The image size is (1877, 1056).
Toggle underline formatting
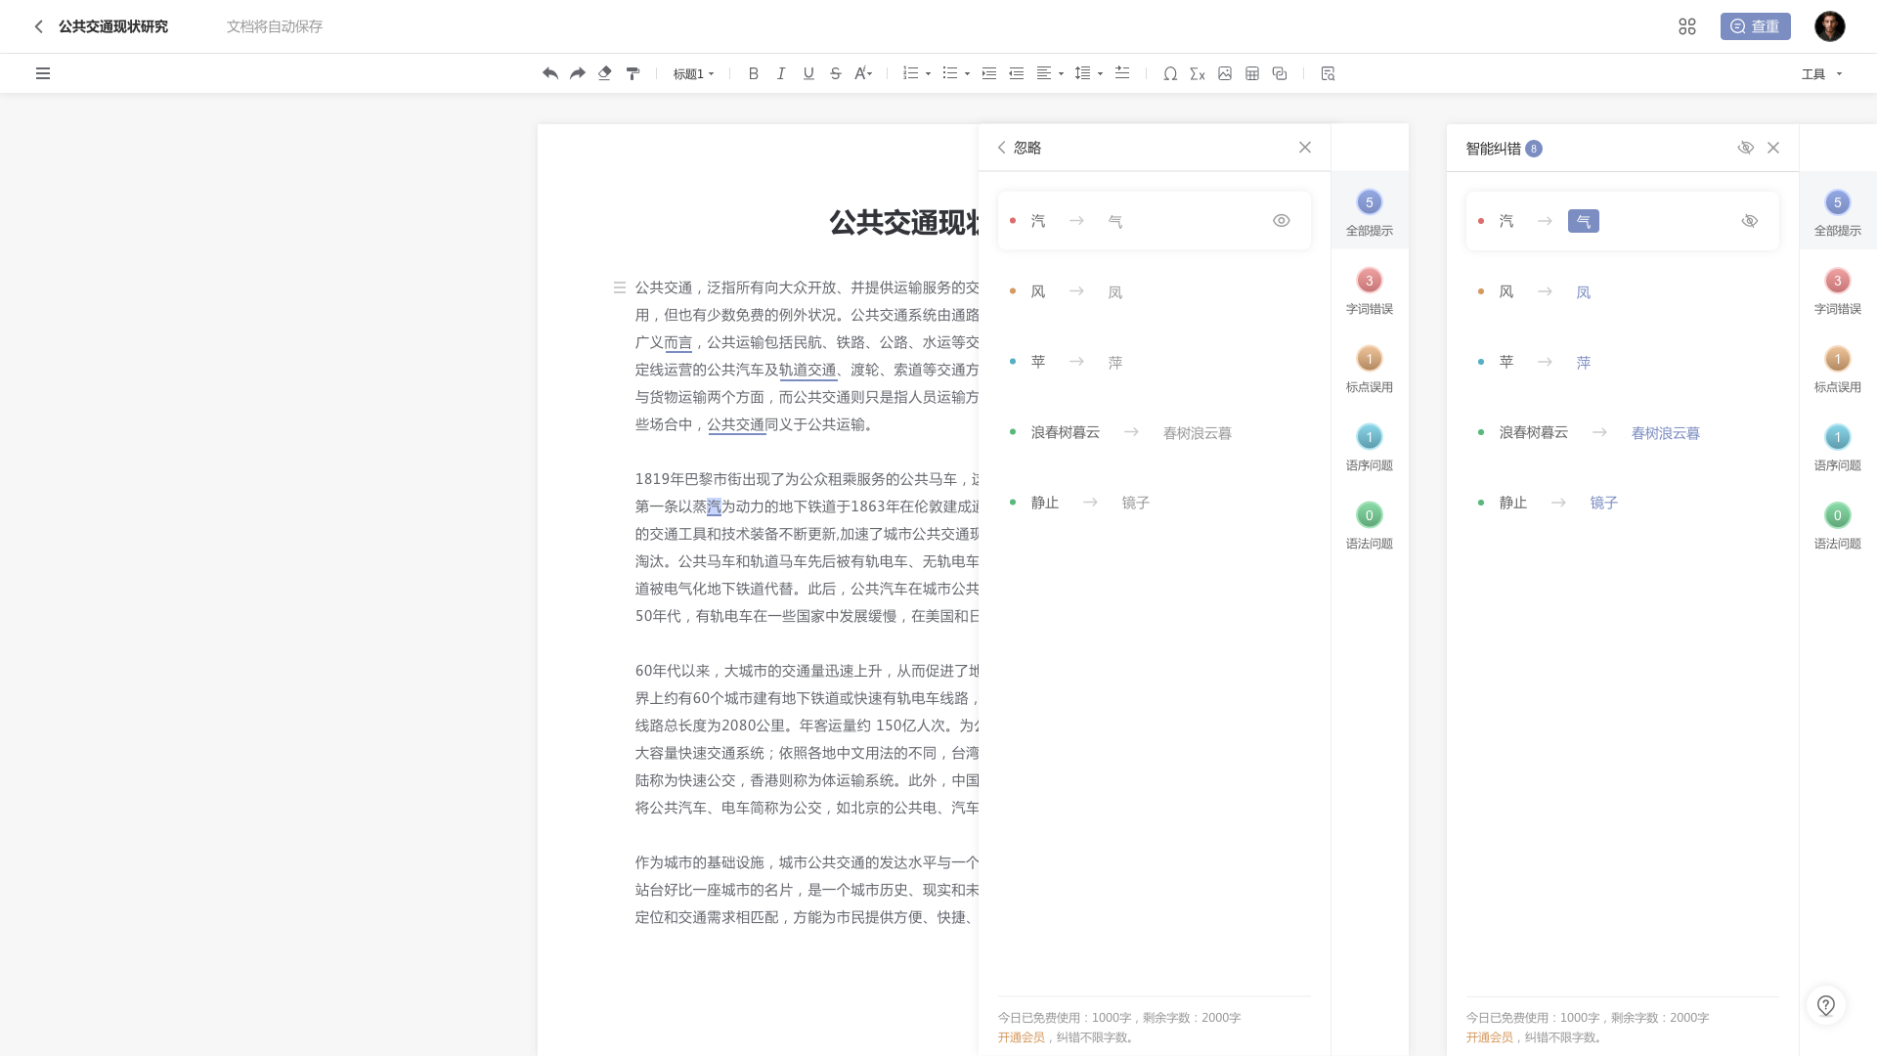808,73
